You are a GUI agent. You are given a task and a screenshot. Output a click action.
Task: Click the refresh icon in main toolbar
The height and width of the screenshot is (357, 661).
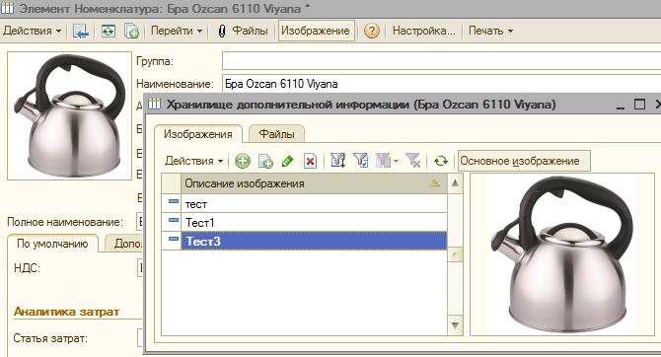pyautogui.click(x=109, y=31)
